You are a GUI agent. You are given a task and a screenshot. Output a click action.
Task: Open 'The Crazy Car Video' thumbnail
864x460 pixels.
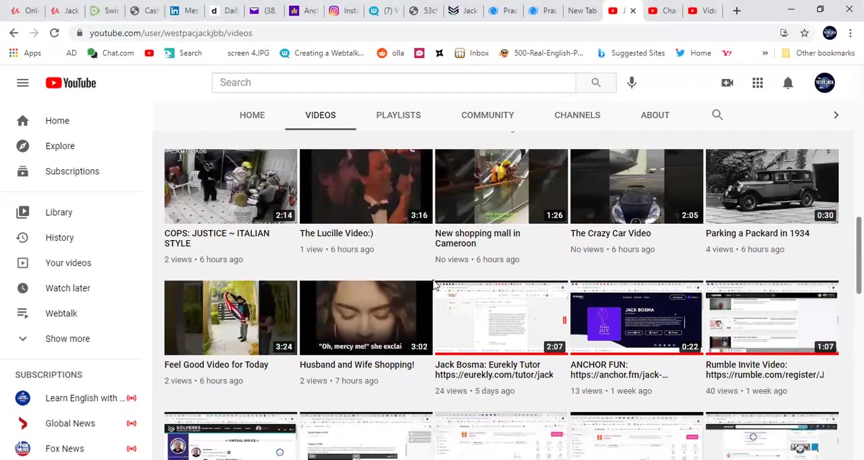[636, 186]
